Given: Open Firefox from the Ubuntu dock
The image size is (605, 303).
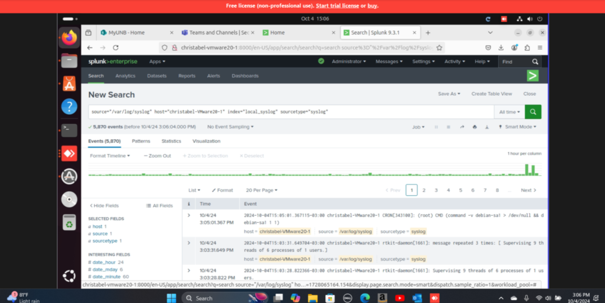Looking at the screenshot, I should [69, 38].
